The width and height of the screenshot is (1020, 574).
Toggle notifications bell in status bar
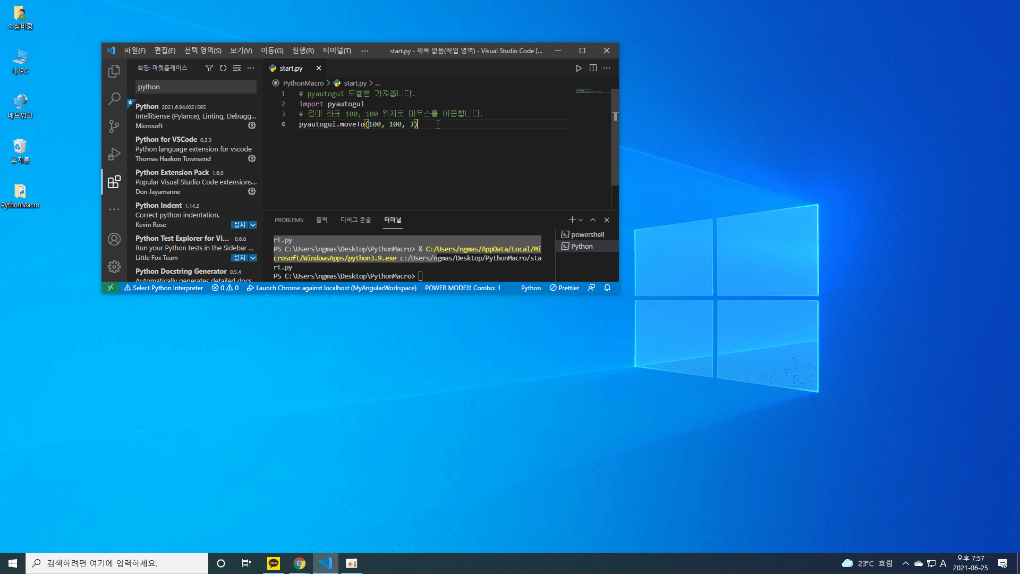click(607, 288)
